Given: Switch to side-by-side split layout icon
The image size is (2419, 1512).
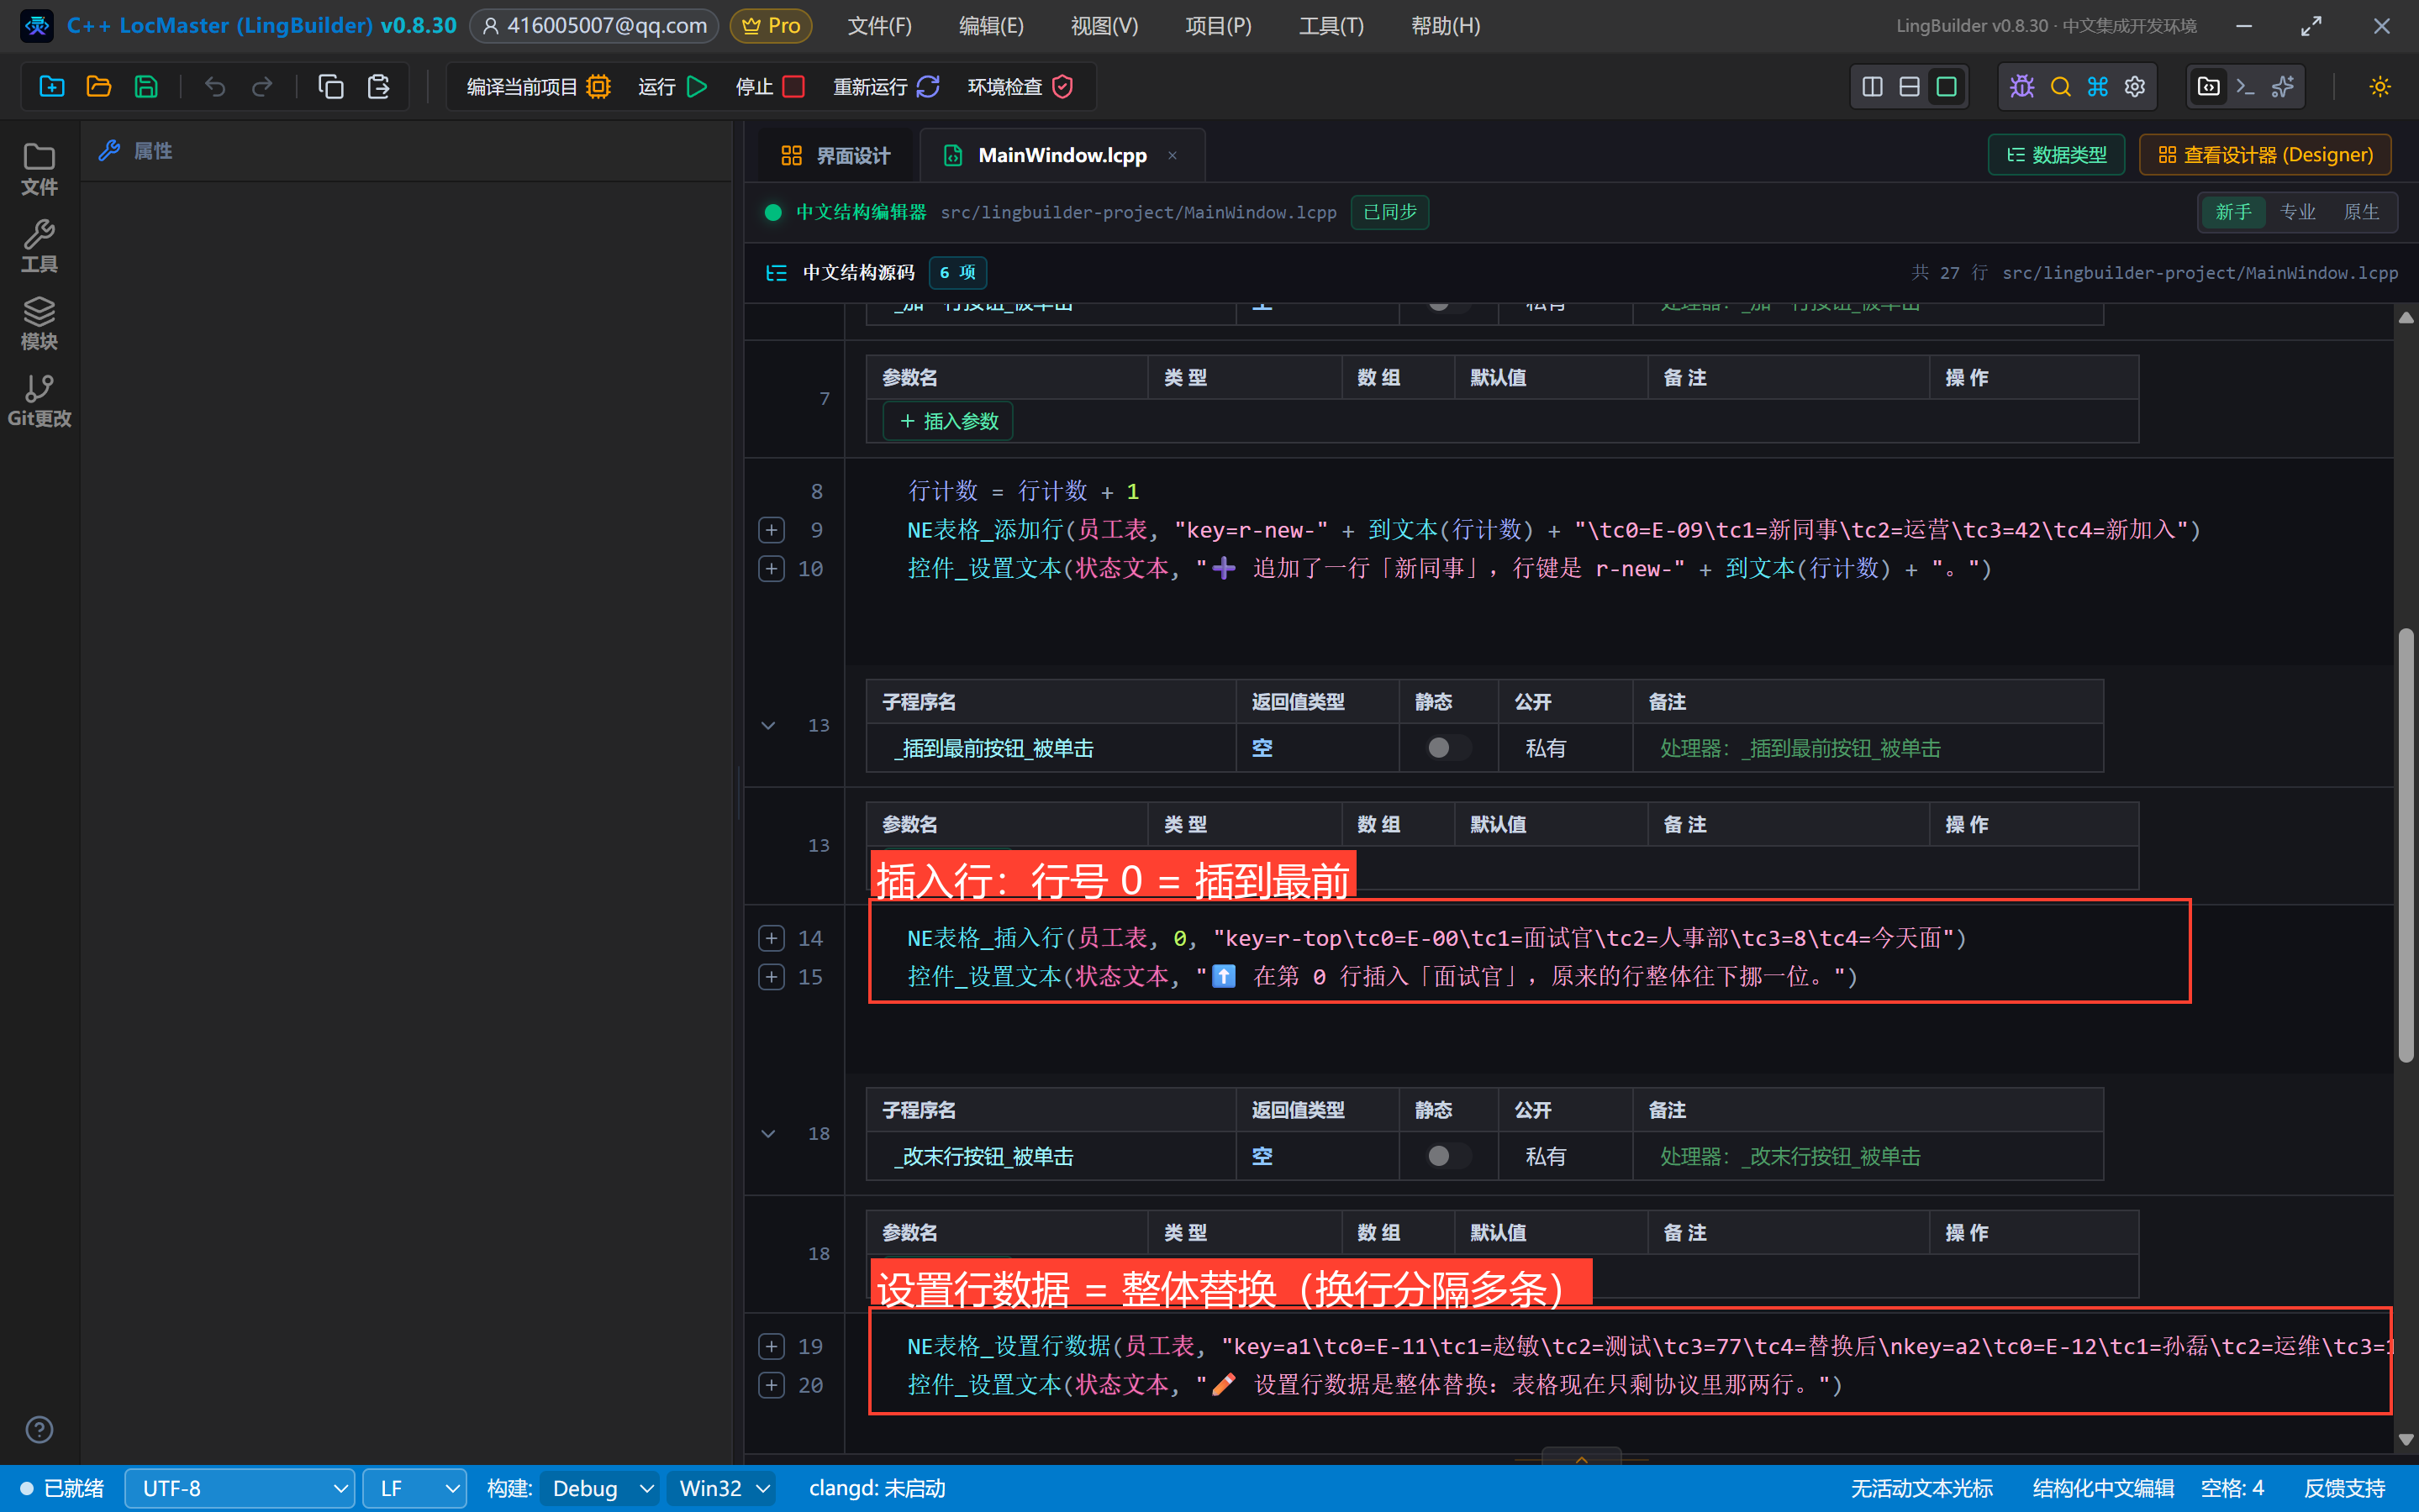Looking at the screenshot, I should 1872,87.
